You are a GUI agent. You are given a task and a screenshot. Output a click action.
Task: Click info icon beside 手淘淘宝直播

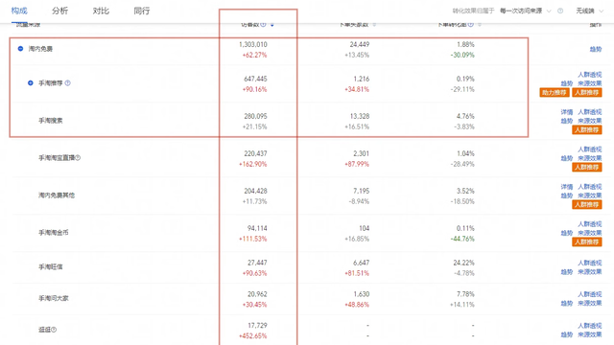pyautogui.click(x=78, y=157)
